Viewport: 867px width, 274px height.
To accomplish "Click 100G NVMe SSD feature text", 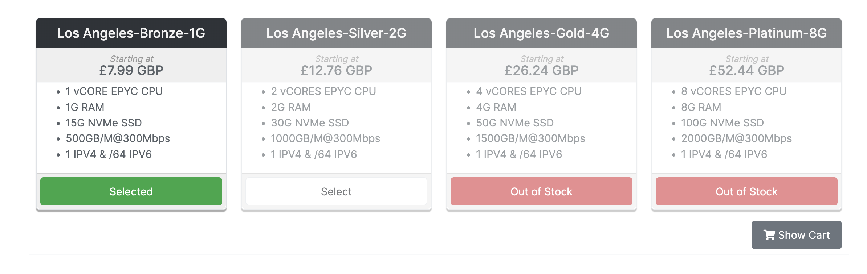I will pyautogui.click(x=722, y=123).
